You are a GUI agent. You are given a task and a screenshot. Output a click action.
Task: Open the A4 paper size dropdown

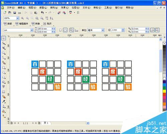coord(32,30)
